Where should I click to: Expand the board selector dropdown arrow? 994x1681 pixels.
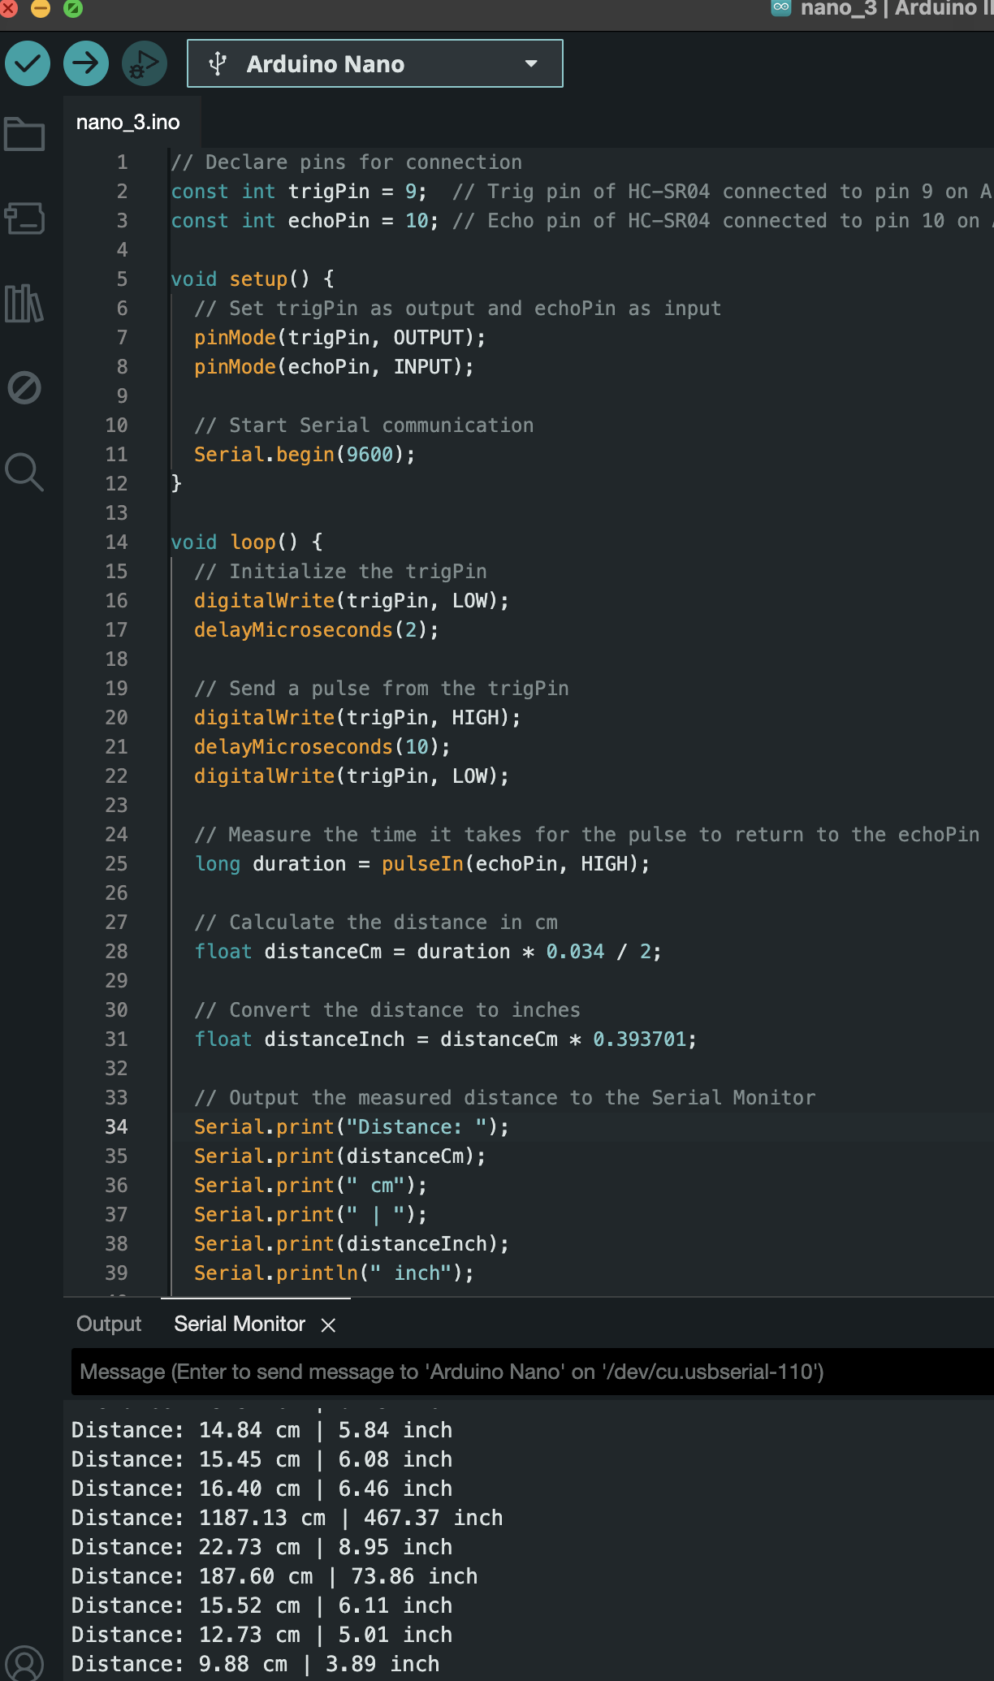coord(531,63)
